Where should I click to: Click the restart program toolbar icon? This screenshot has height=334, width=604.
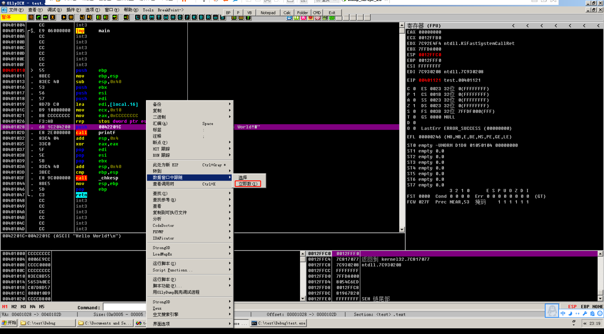point(38,17)
